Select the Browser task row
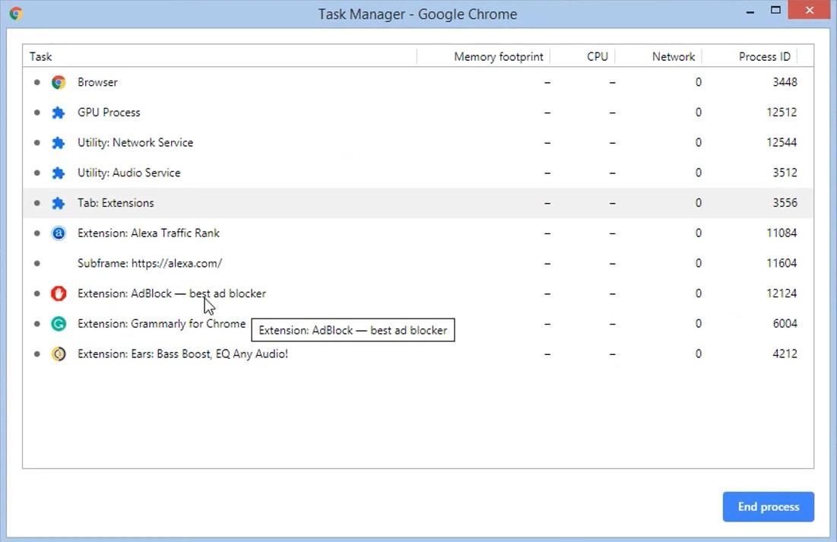 418,82
